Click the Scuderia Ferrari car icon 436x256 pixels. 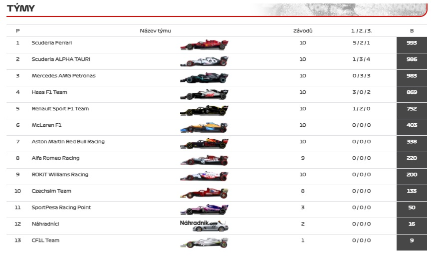coord(204,45)
